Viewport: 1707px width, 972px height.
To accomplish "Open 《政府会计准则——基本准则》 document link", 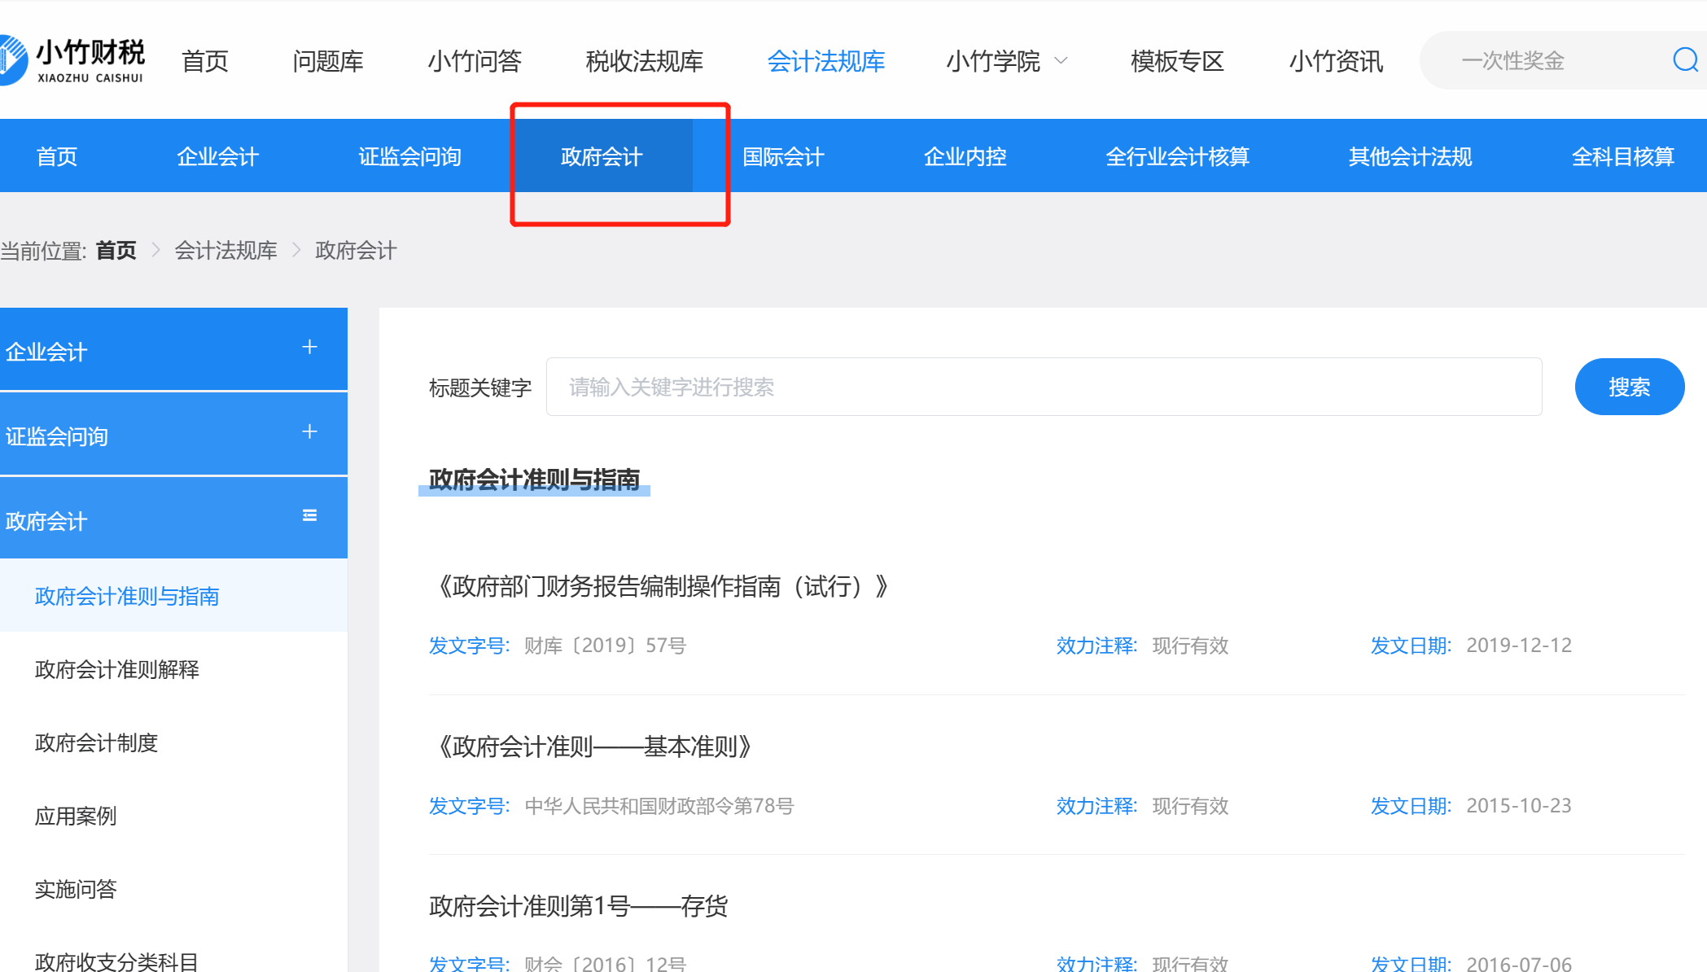I will point(594,747).
